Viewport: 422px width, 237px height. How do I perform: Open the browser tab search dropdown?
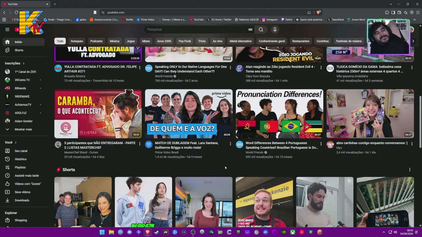click(x=391, y=4)
